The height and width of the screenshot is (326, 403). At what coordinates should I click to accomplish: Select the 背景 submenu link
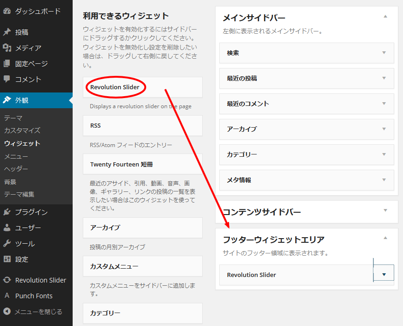tap(10, 182)
